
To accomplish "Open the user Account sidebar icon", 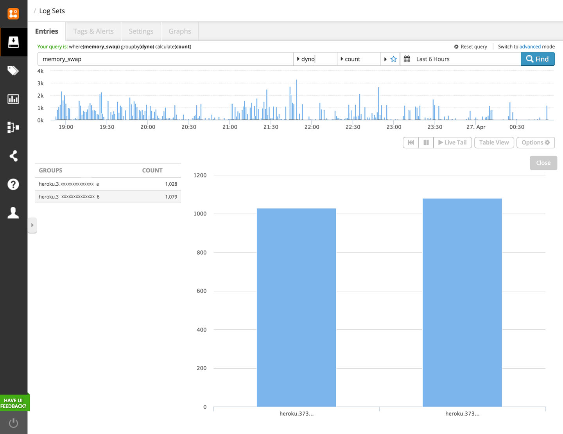I will (x=13, y=213).
